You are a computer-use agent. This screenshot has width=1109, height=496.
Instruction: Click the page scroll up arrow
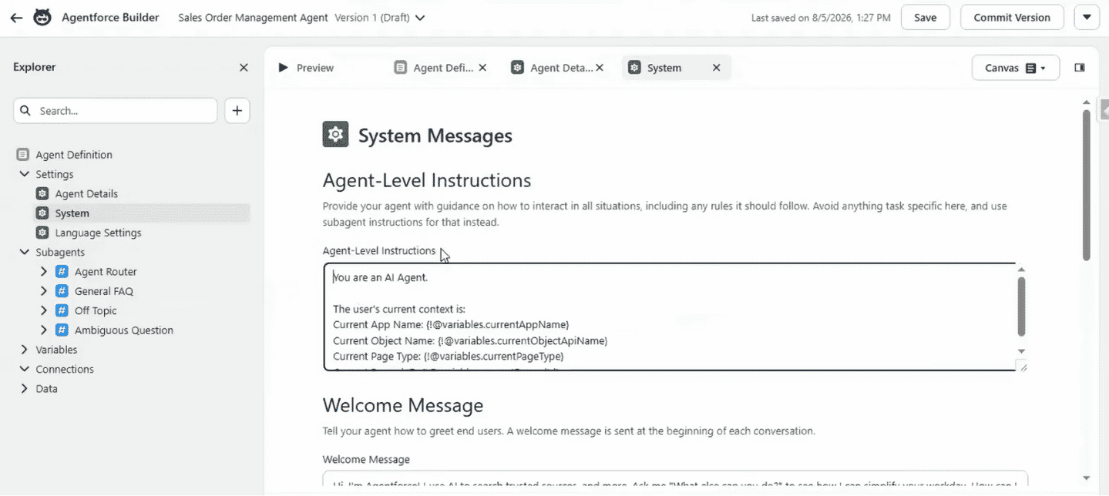coord(1087,102)
